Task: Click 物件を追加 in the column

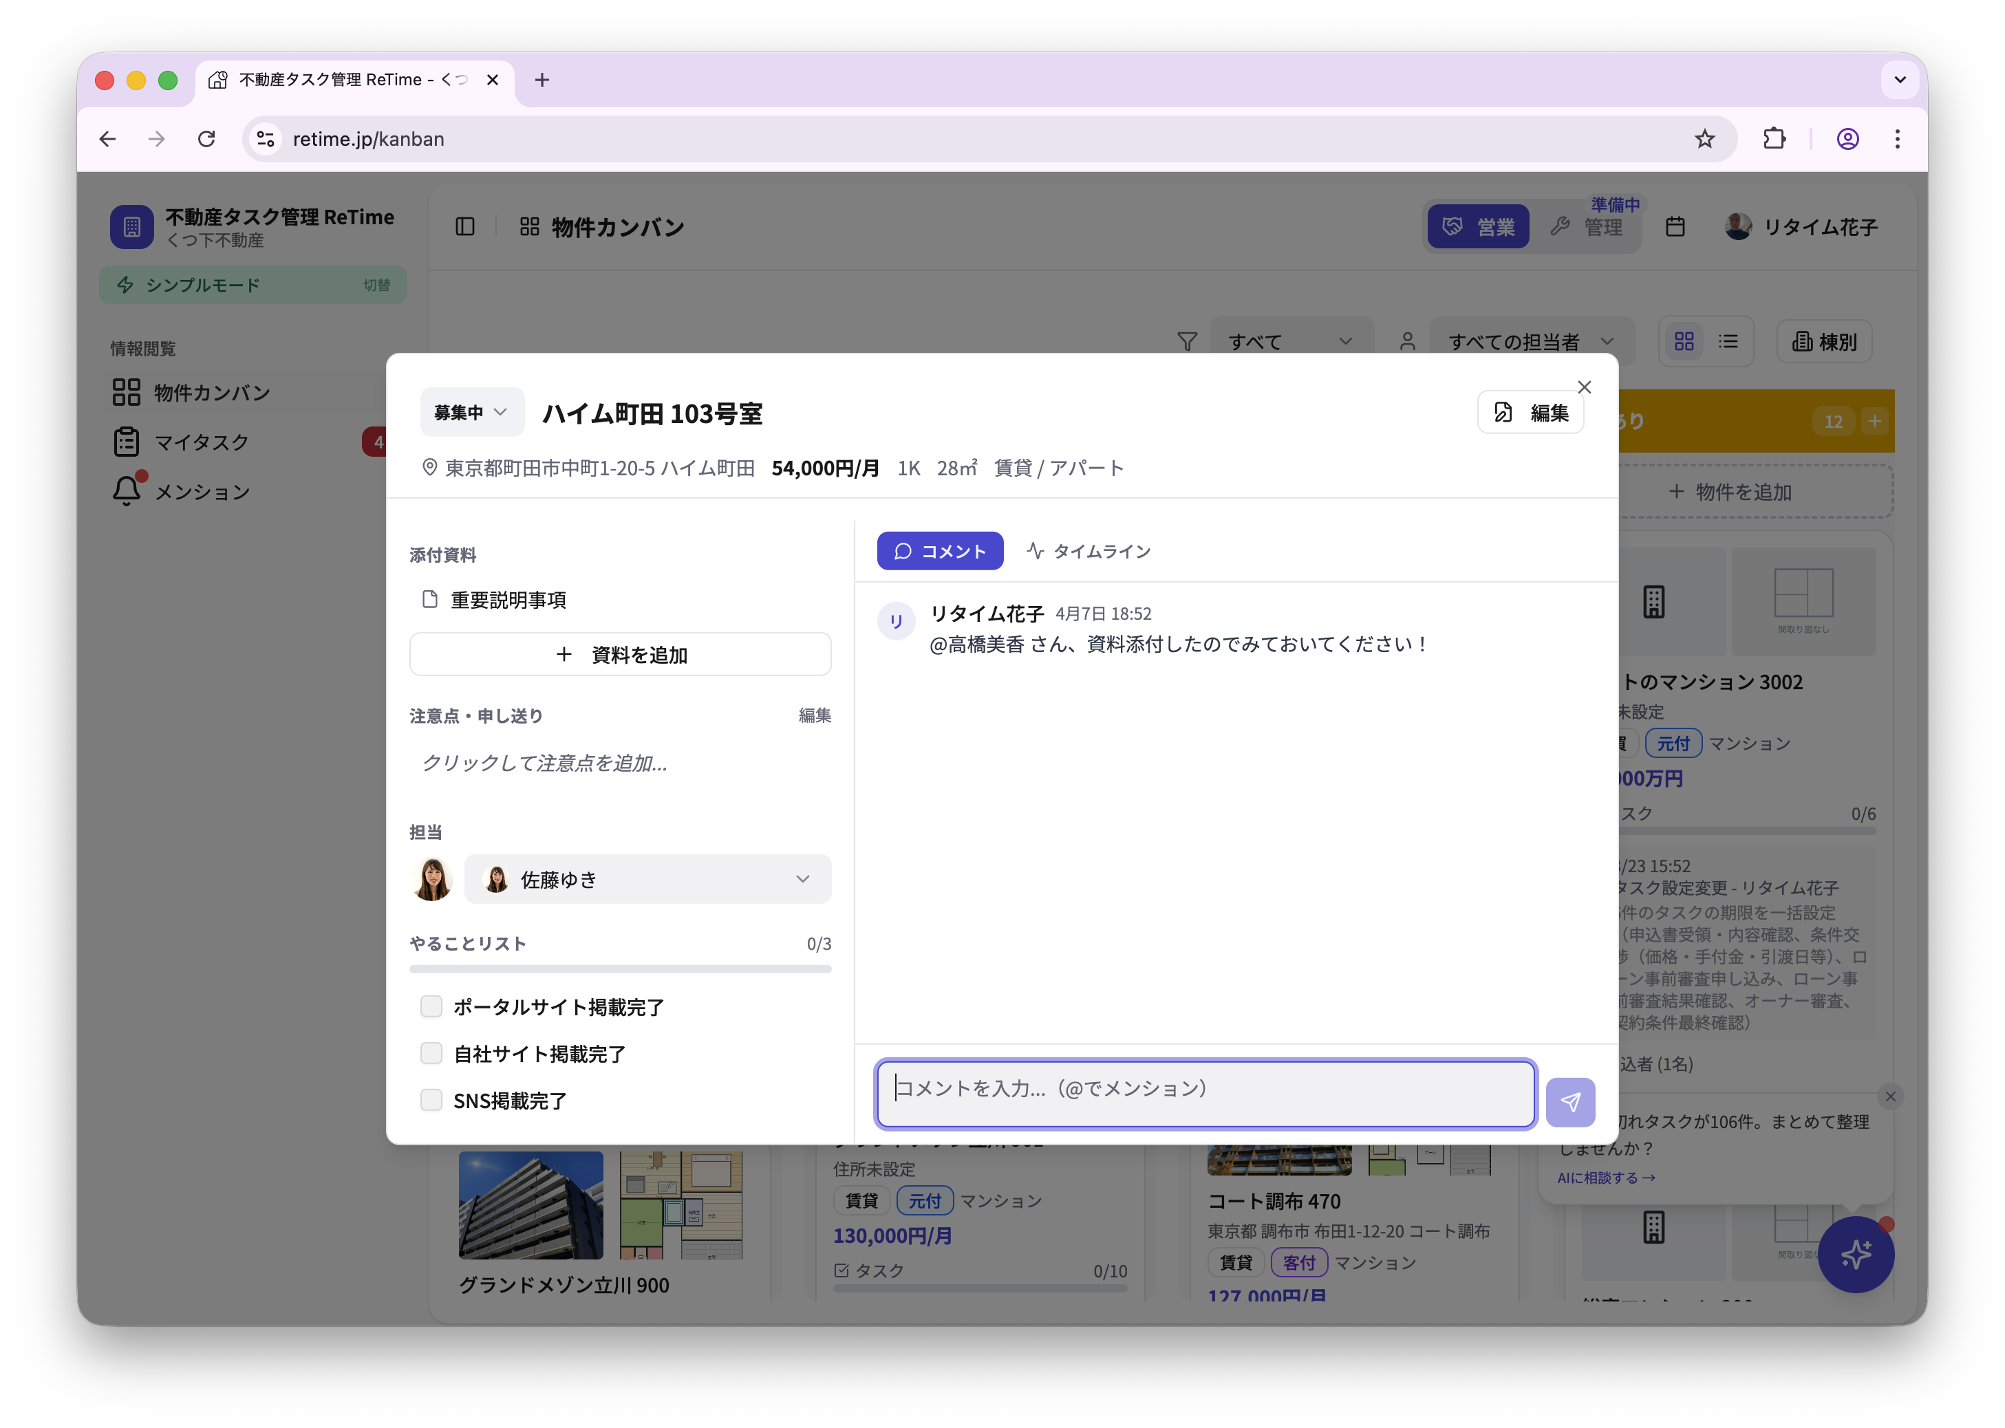Action: point(1730,492)
